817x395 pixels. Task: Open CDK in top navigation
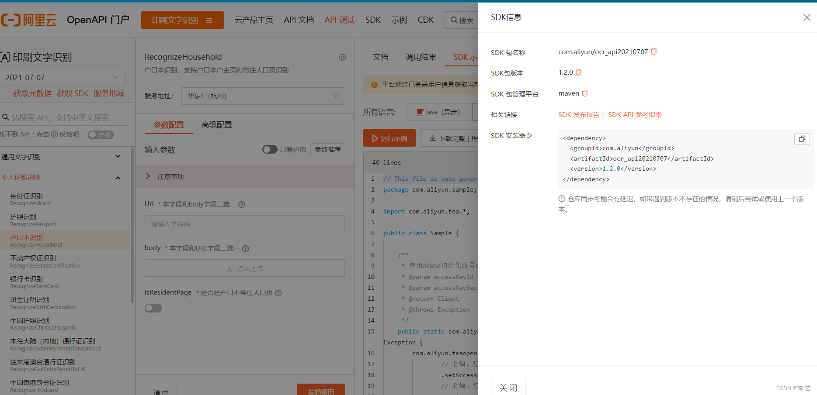[x=425, y=20]
